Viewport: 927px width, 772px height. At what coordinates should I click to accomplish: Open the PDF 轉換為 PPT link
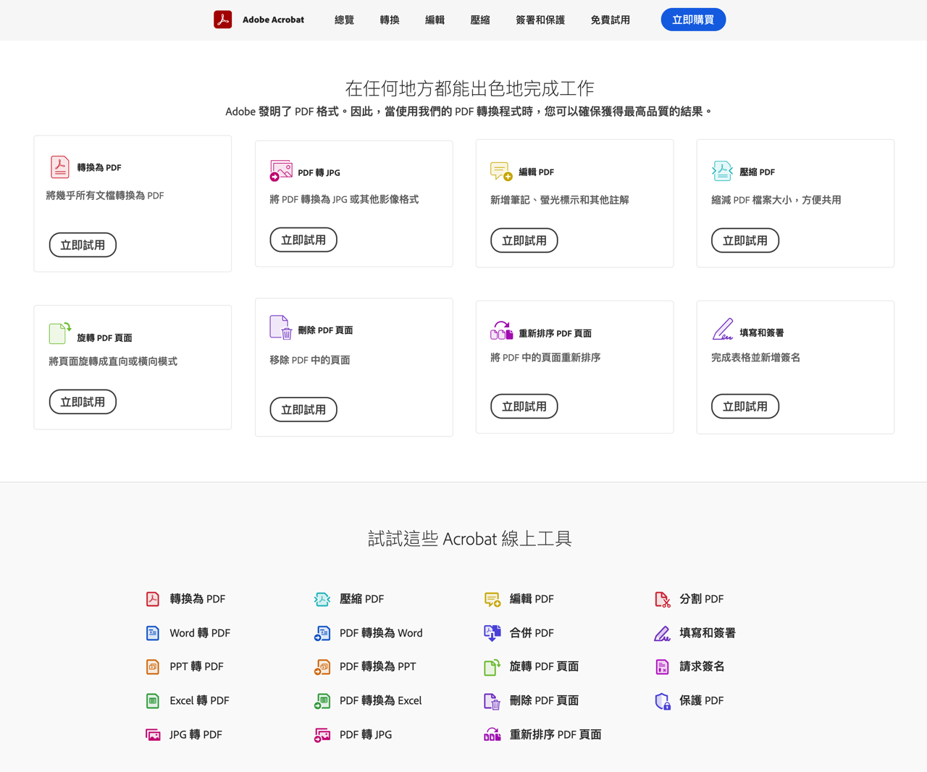[378, 666]
